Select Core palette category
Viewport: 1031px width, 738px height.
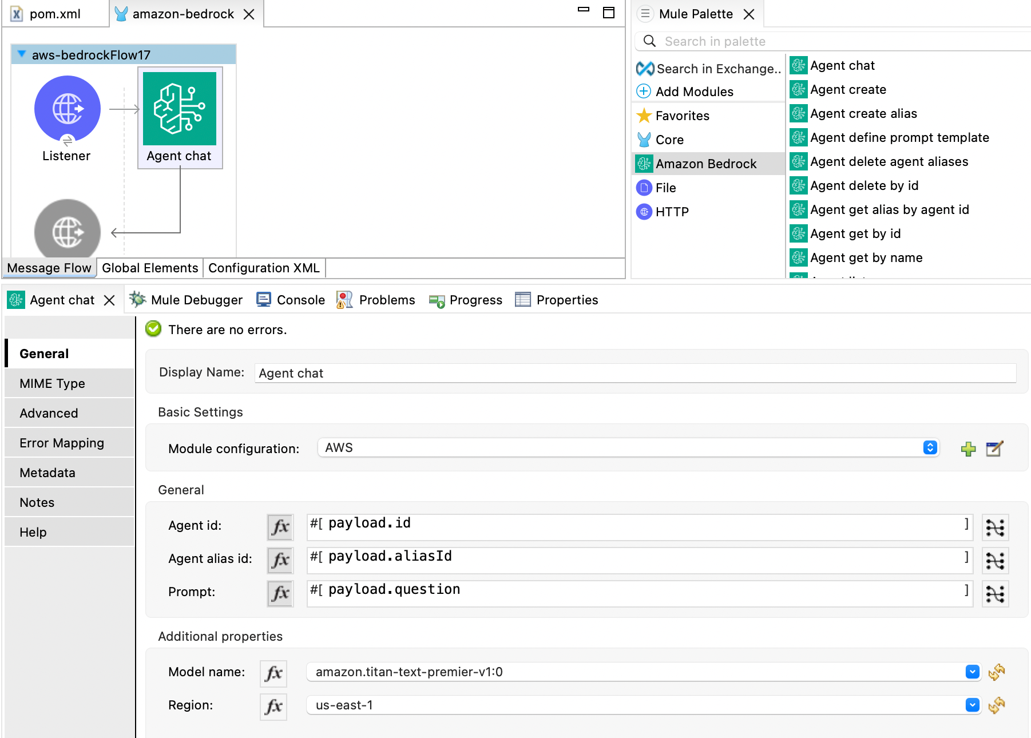click(660, 140)
